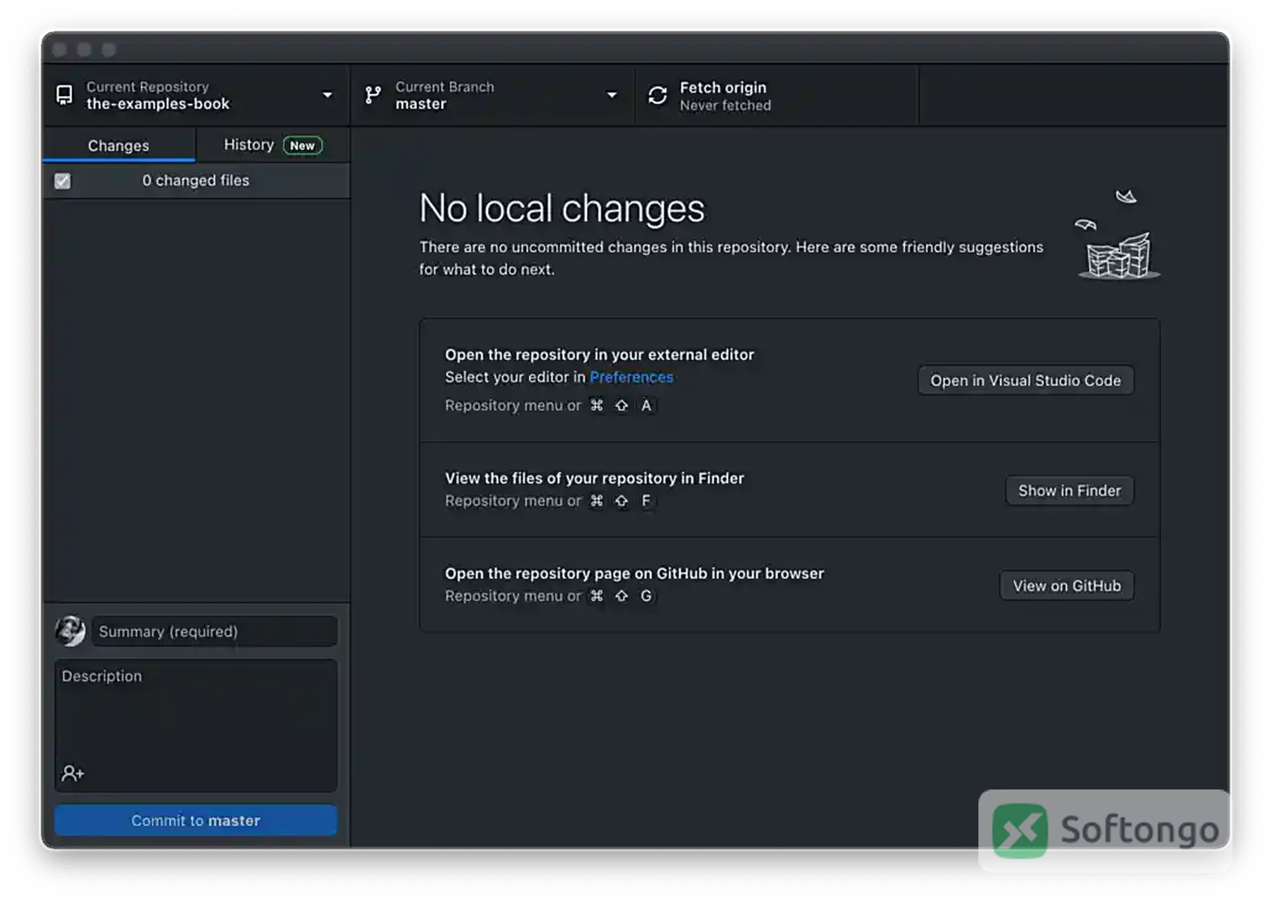Open the repository in Visual Studio Code
Screen dimensions: 1271x900
(x=1025, y=381)
